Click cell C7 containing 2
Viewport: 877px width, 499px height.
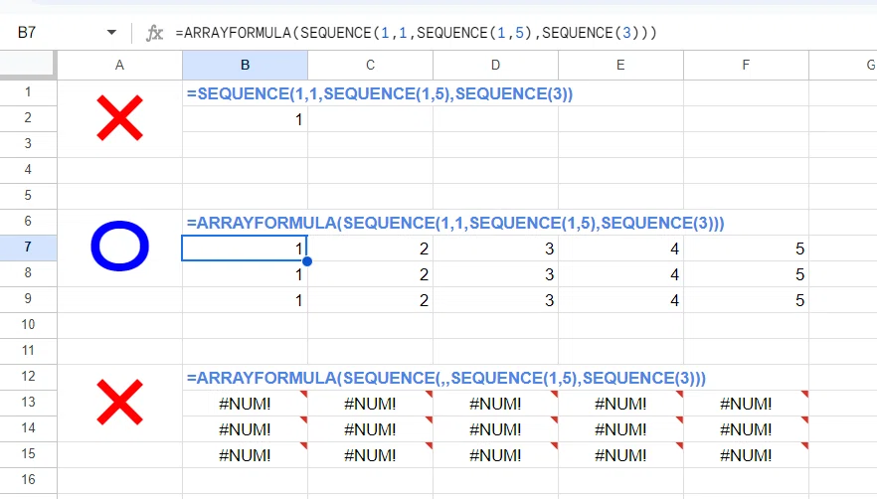pos(370,248)
